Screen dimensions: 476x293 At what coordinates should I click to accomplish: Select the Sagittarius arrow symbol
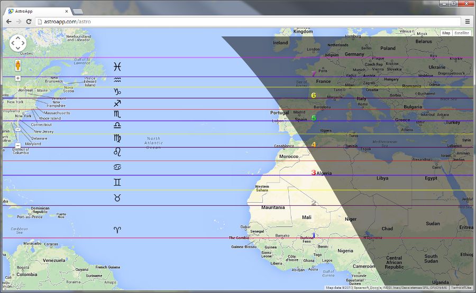coord(117,103)
